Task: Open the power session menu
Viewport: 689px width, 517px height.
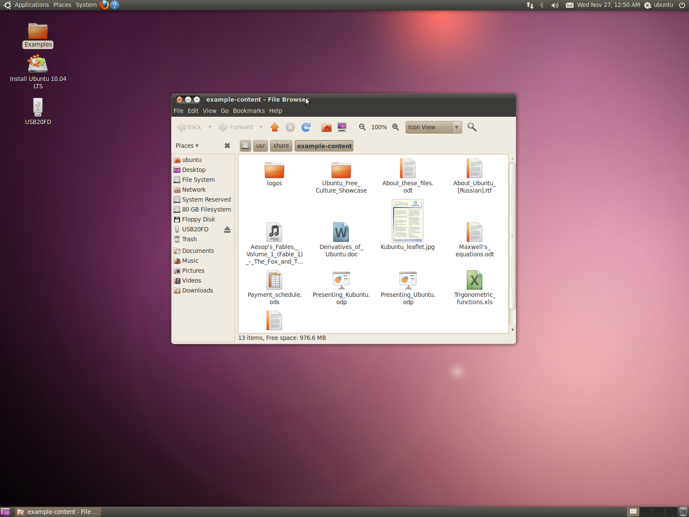Action: 682,5
